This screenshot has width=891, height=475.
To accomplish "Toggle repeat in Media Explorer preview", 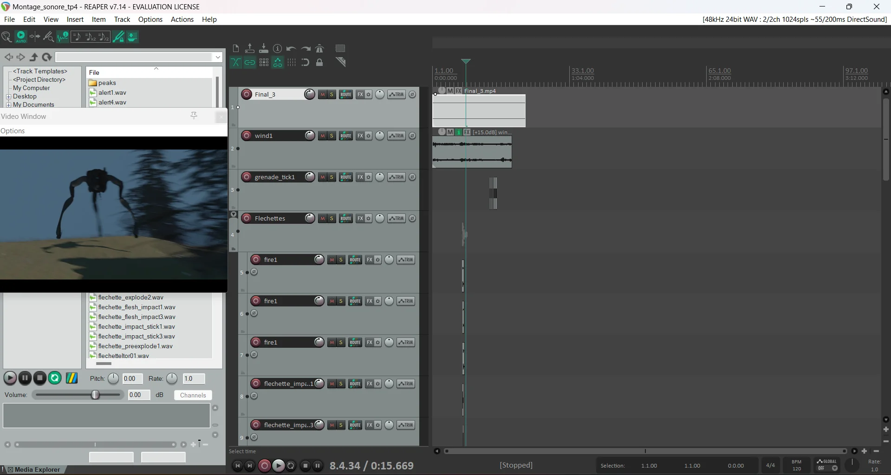I will (x=55, y=378).
